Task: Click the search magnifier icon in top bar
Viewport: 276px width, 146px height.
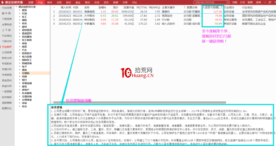Action: pos(228,2)
